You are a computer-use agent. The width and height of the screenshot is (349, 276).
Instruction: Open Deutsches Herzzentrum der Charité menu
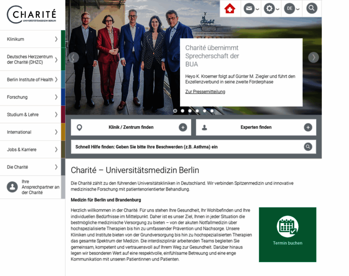pos(30,59)
